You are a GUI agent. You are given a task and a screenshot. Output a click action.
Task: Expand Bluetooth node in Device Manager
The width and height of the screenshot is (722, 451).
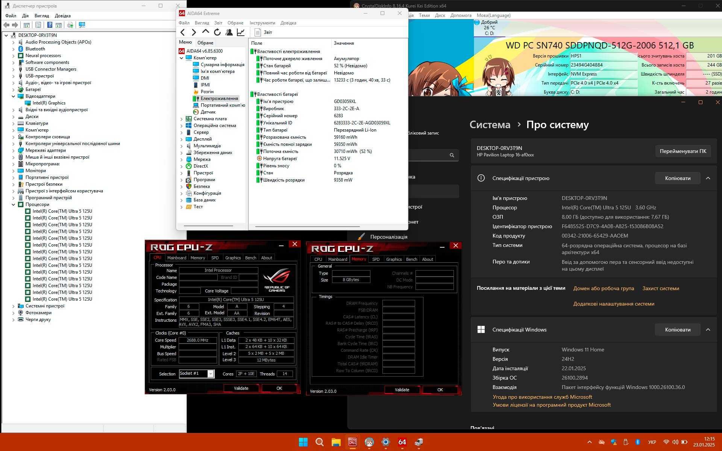[x=14, y=49]
